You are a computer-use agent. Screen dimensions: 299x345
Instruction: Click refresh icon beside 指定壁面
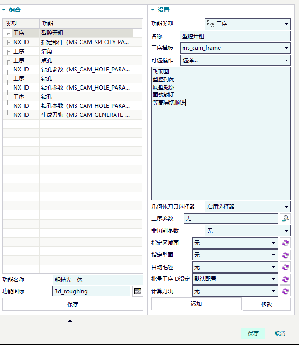(x=285, y=255)
